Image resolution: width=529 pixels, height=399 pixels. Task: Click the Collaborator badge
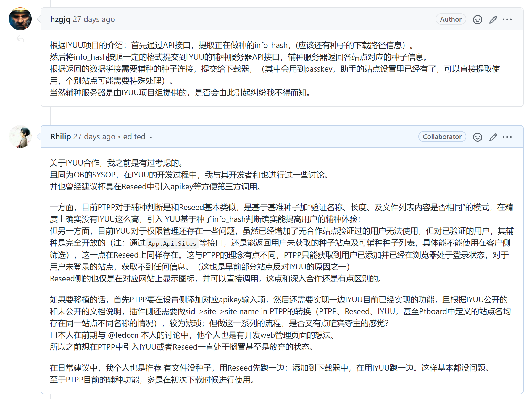tap(442, 137)
